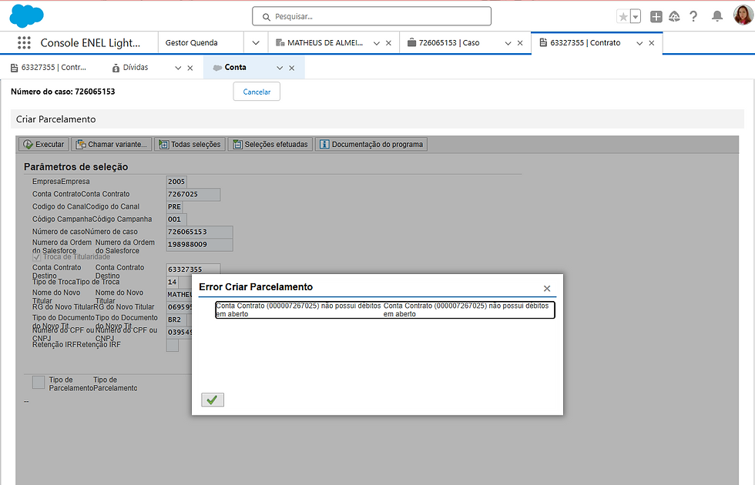Switch to the 63327355 | Contr... subtab

point(49,68)
